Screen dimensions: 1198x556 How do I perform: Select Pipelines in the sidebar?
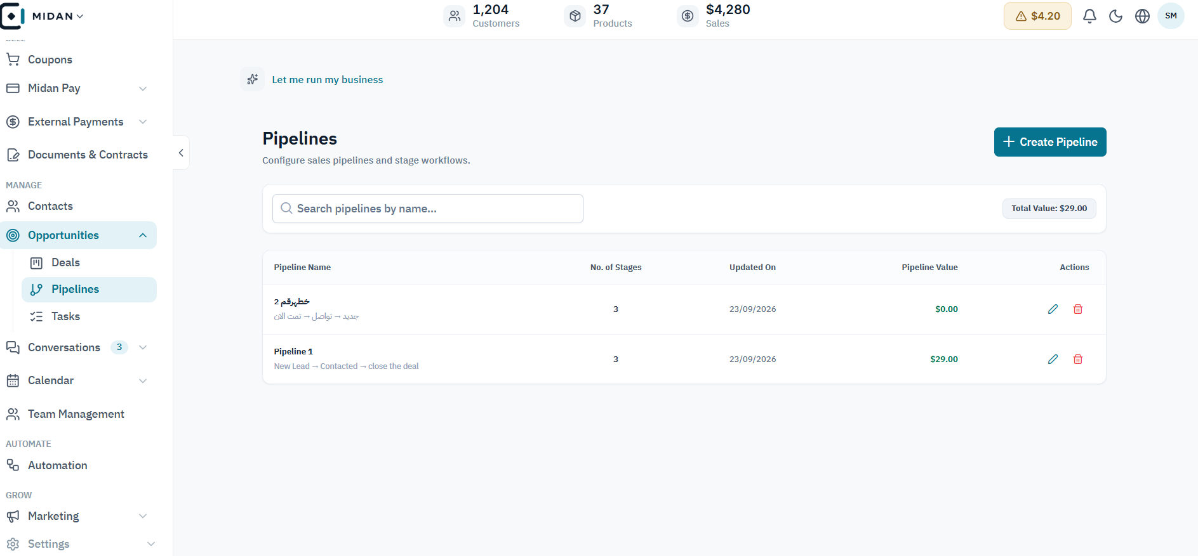89,289
